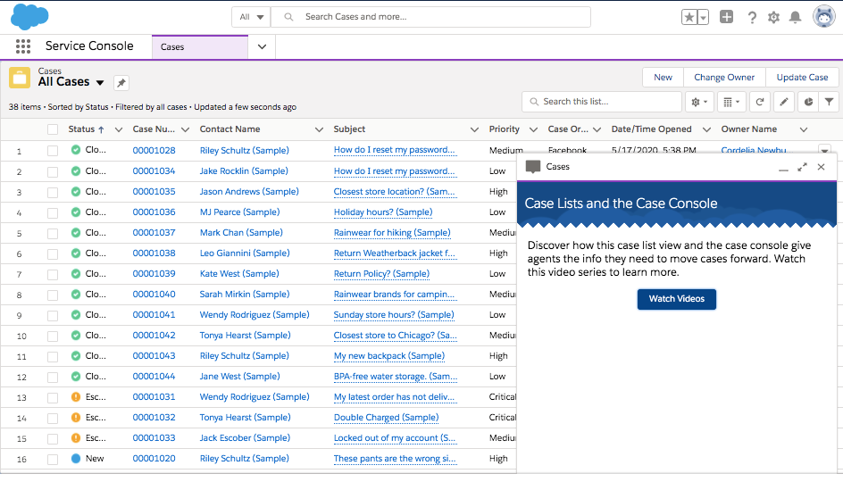This screenshot has height=482, width=843.
Task: Select the Cases navigation tab
Action: pos(200,46)
